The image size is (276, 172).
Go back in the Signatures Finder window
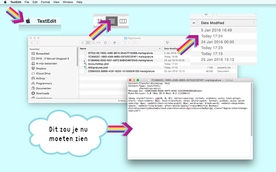pos(32,42)
